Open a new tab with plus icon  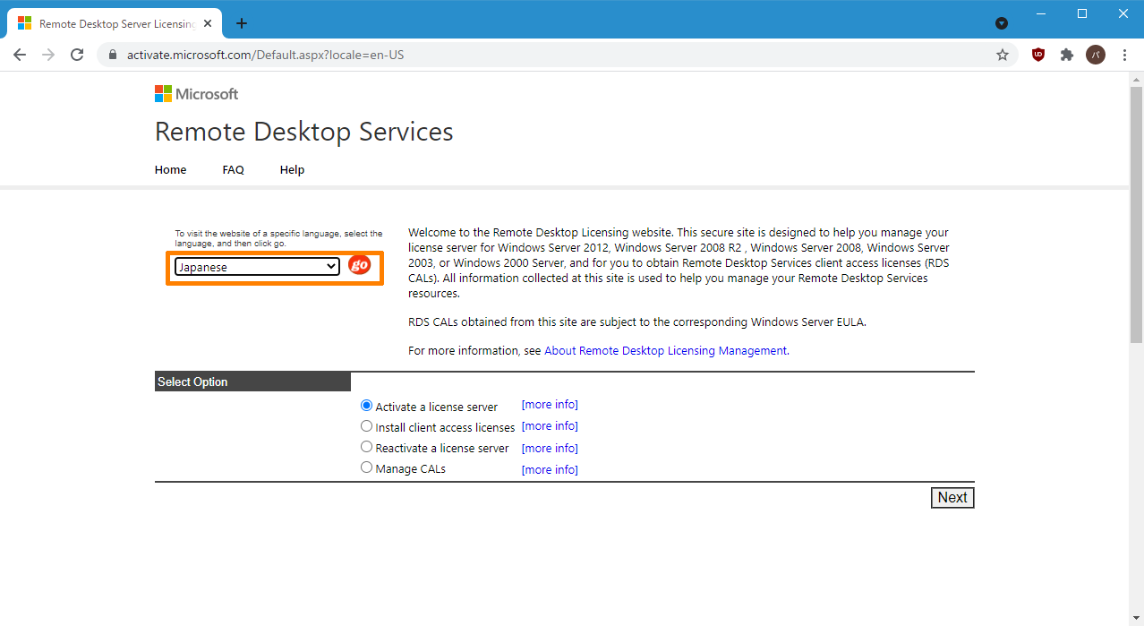tap(242, 23)
